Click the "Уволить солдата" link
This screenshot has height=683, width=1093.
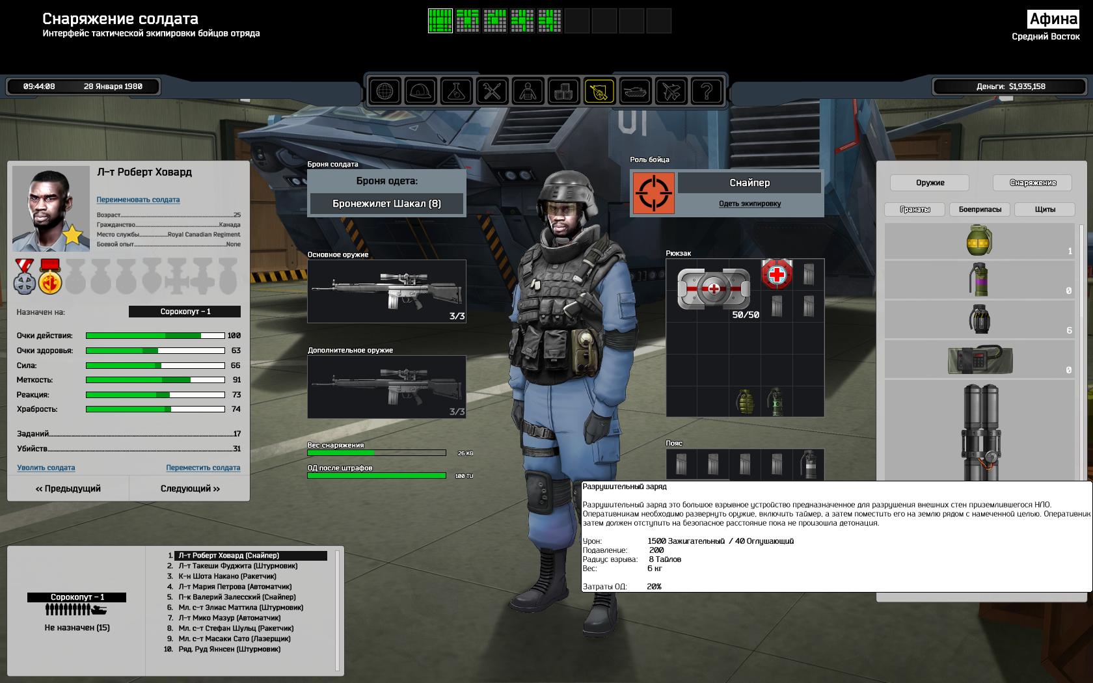(x=46, y=468)
